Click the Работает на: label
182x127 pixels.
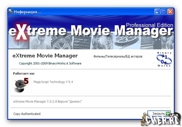coord(24,74)
